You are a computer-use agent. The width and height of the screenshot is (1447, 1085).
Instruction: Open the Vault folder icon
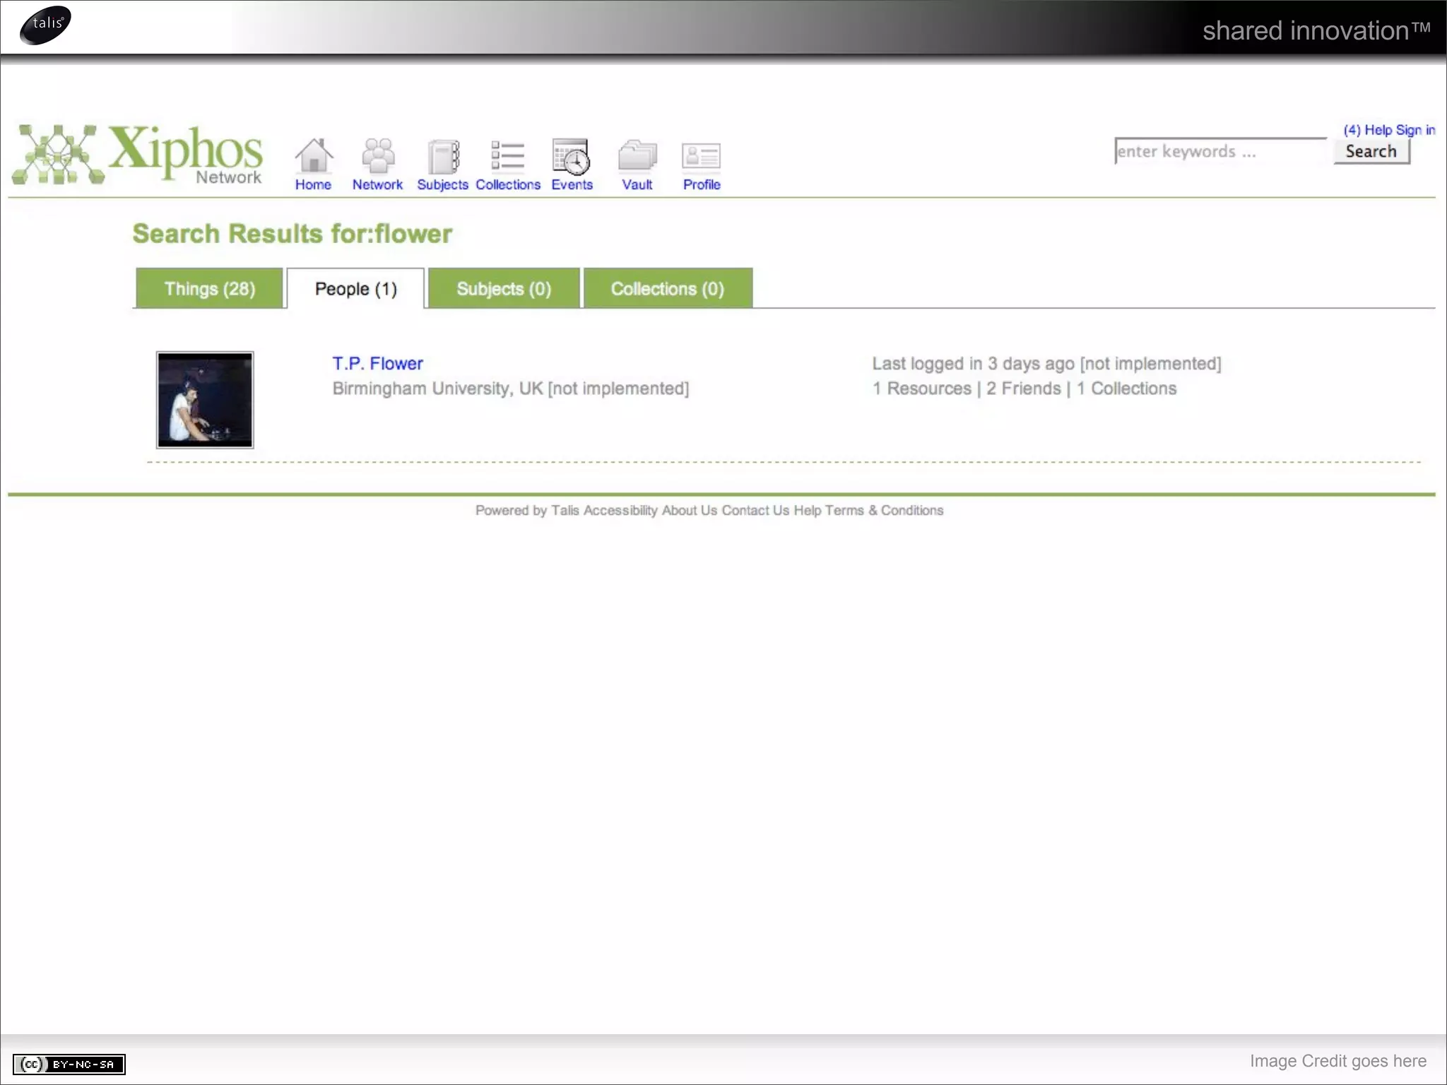[637, 155]
